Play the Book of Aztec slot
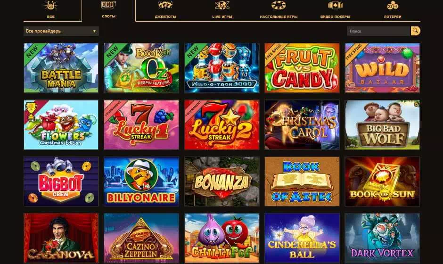 tap(302, 181)
